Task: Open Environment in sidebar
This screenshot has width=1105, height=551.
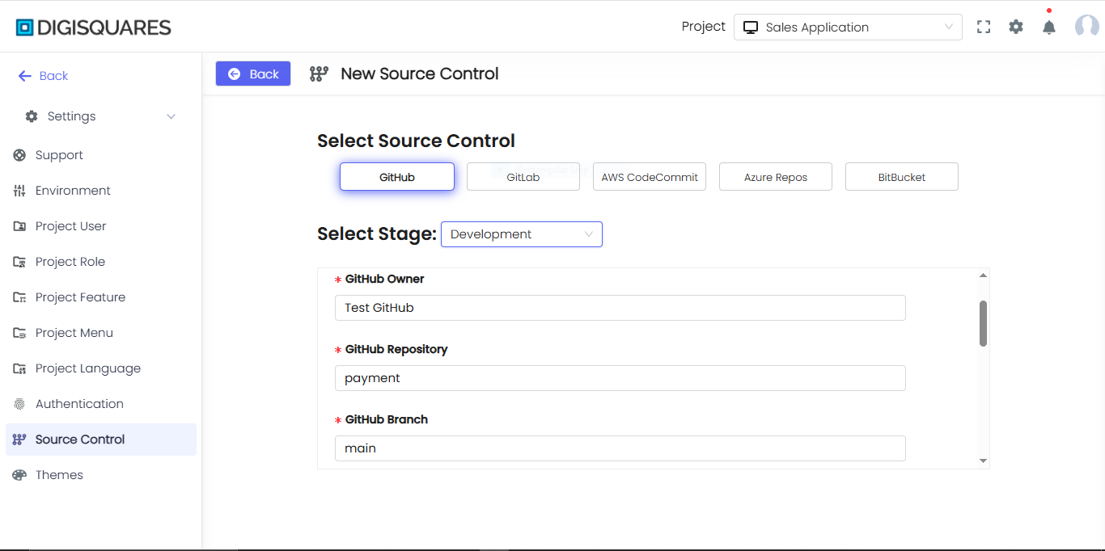Action: pos(101,191)
